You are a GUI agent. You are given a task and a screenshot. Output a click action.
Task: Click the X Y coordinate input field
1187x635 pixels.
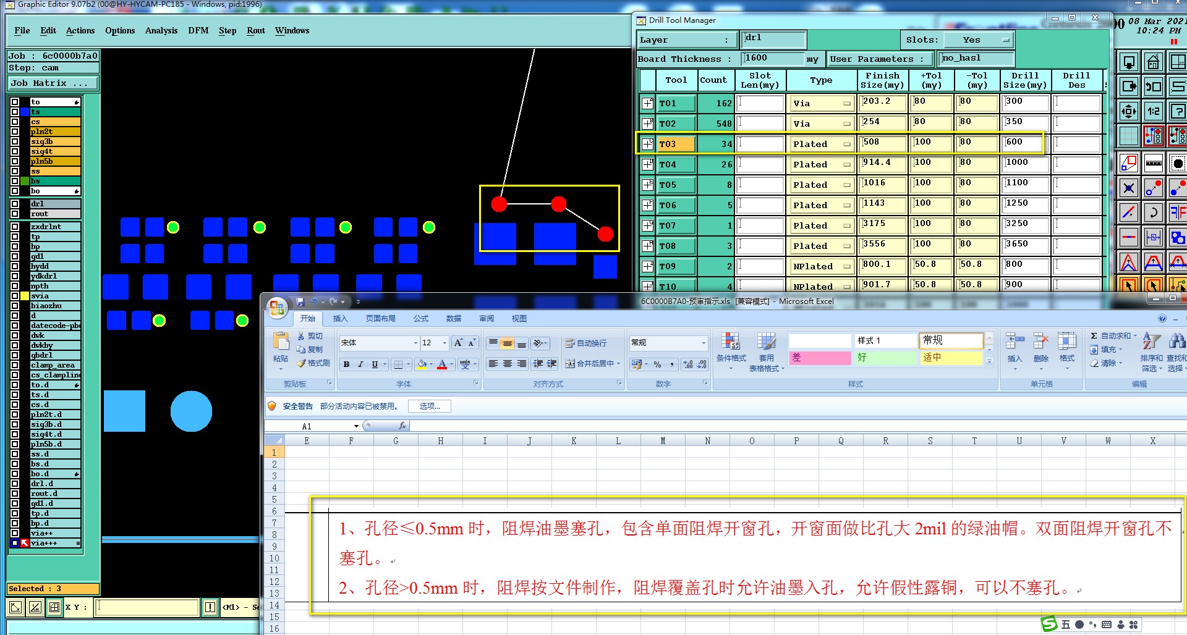click(147, 607)
